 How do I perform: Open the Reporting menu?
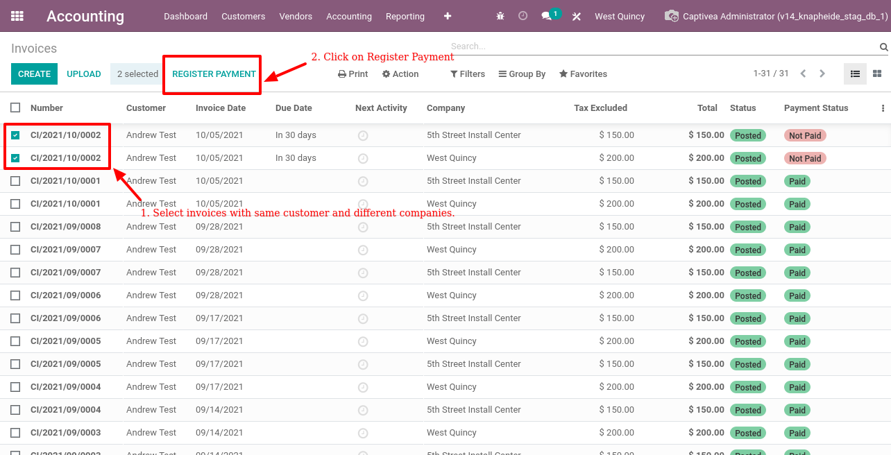[405, 16]
